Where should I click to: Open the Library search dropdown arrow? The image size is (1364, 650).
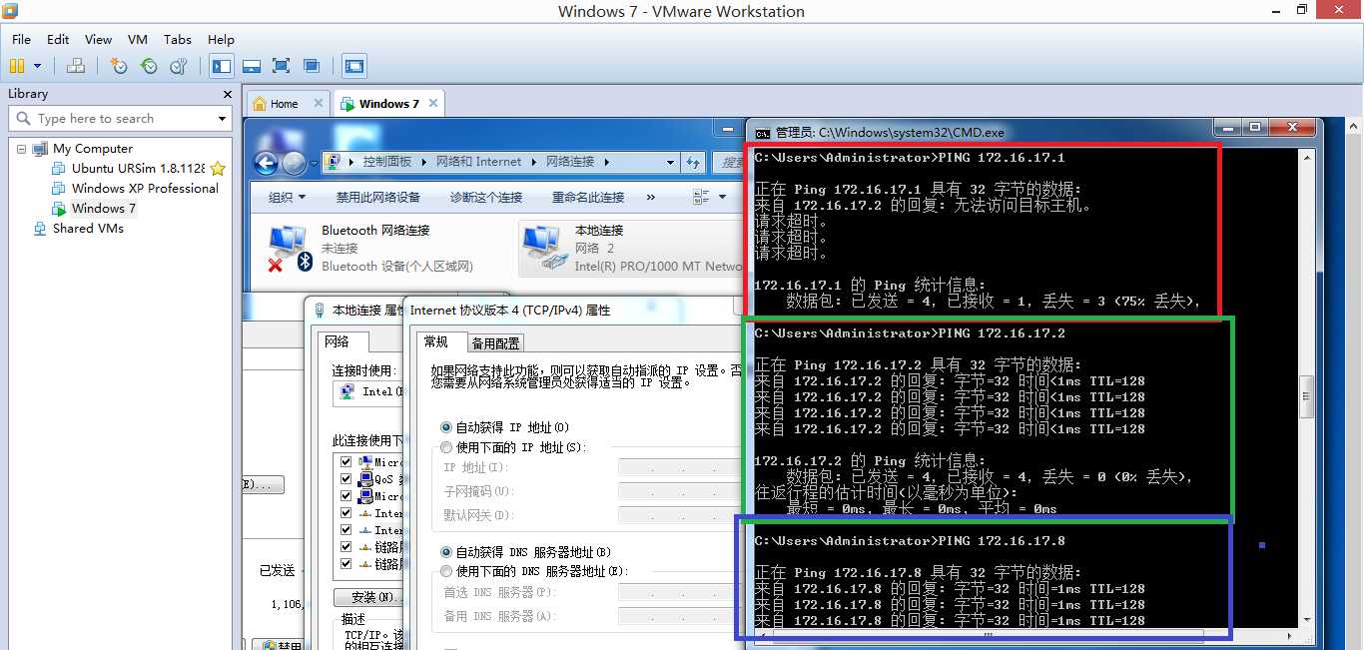(223, 119)
